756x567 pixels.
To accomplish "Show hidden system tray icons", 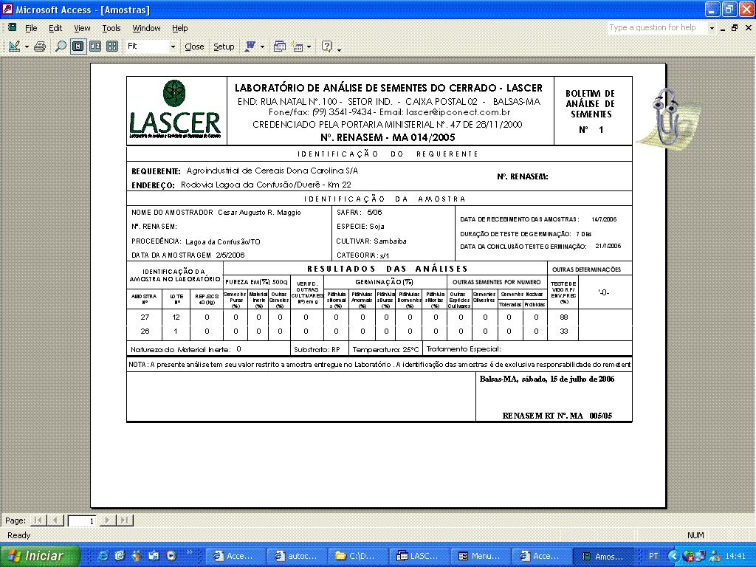I will [673, 556].
